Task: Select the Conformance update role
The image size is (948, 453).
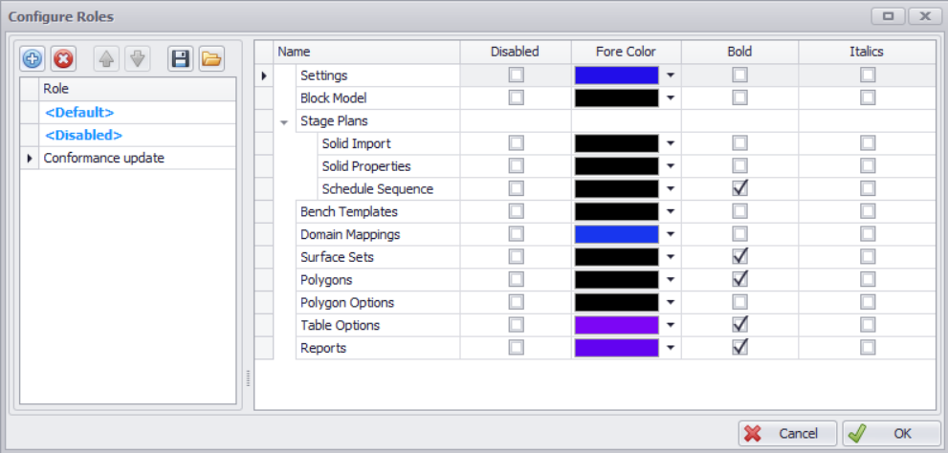Action: [103, 159]
